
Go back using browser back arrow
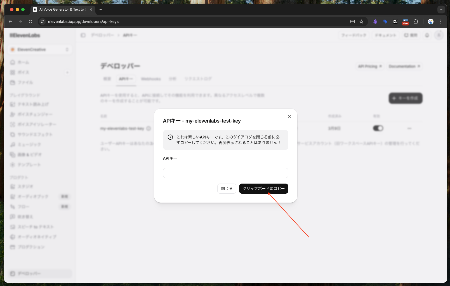tap(11, 22)
